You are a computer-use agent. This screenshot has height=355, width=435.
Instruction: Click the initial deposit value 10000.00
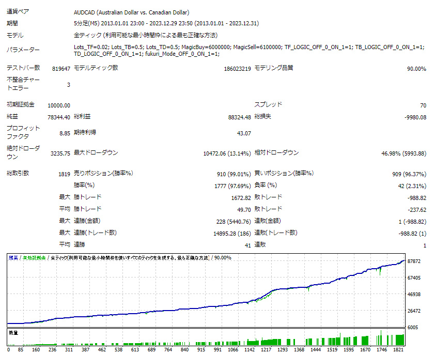point(59,105)
